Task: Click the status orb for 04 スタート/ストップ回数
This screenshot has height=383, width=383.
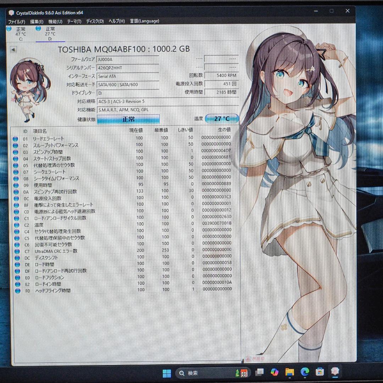Action: coord(16,159)
